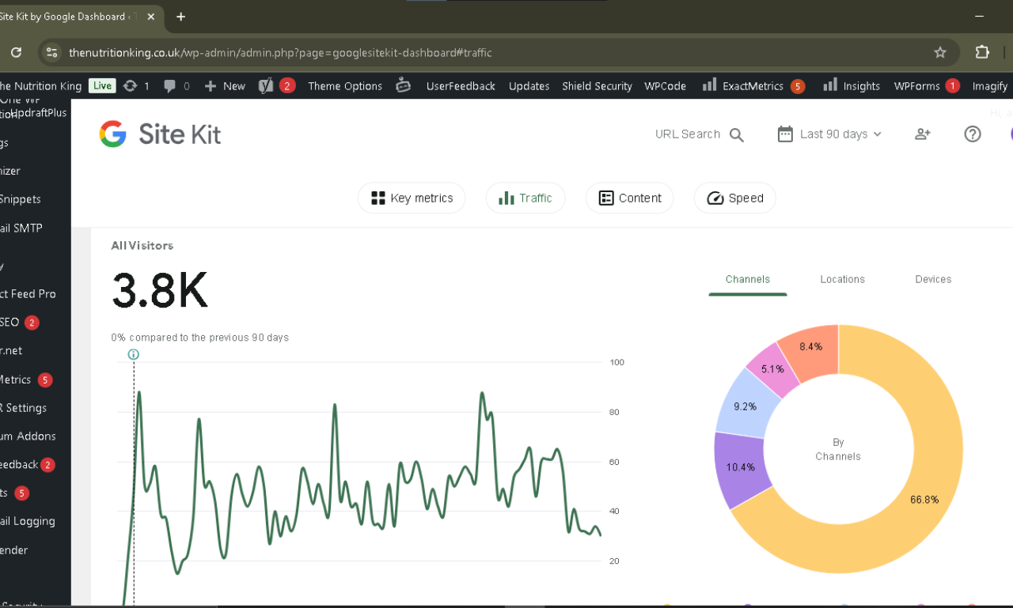Switch to the Devices tab
Viewport: 1013px width, 608px height.
click(x=933, y=279)
